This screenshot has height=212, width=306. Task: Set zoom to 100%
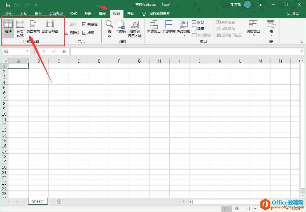pyautogui.click(x=121, y=28)
